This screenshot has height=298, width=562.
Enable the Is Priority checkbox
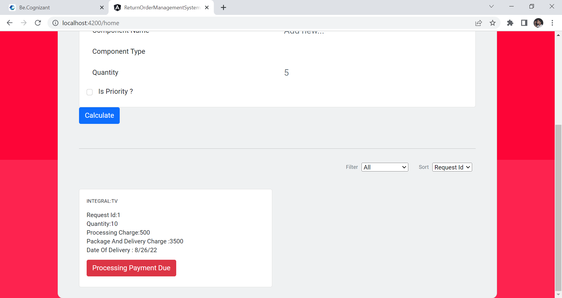(90, 92)
